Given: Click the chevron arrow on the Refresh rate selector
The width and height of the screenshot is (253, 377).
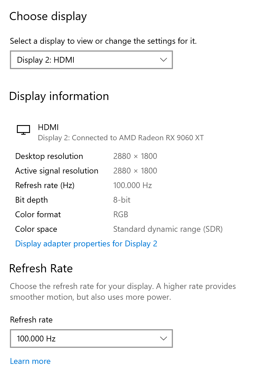Looking at the screenshot, I should click(163, 339).
